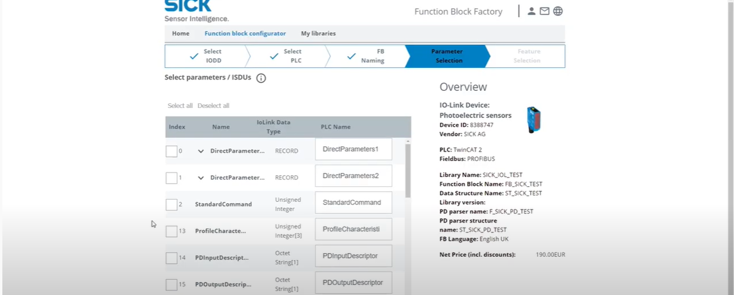Screen dimensions: 734x295
Task: Click the PDInputDescript... parameter name
Action: 222,258
